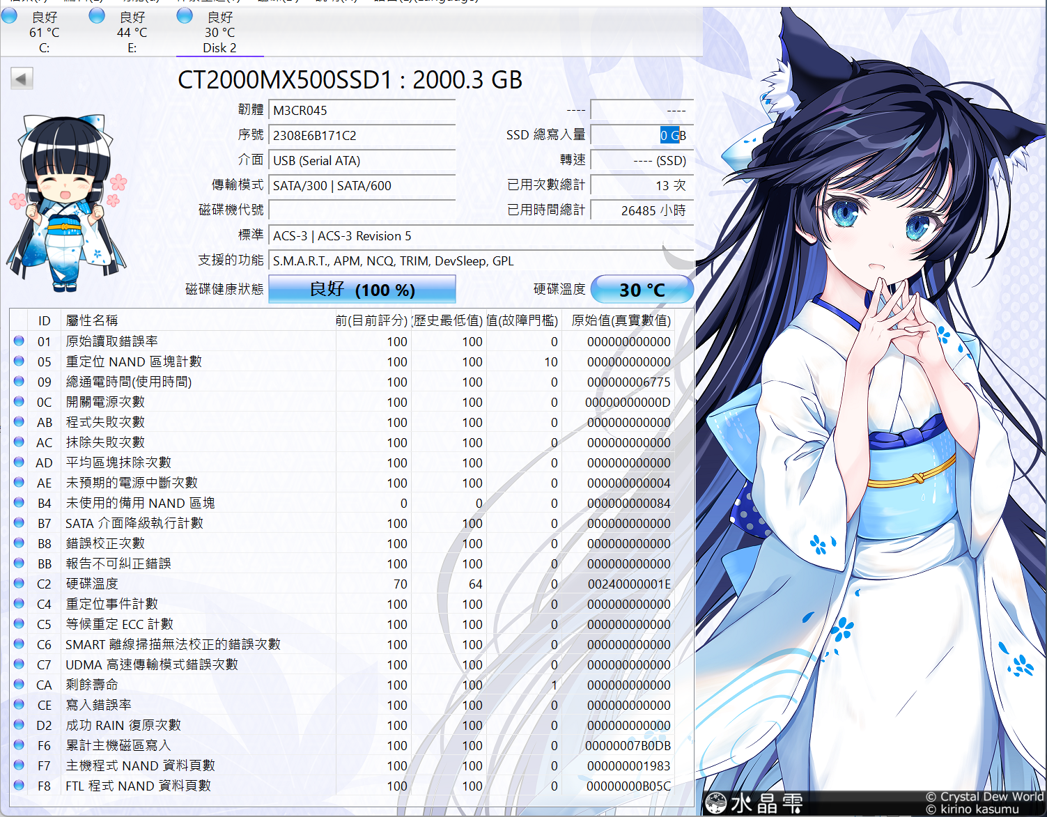Click the 已用次數總計 value 13 次

tap(642, 185)
